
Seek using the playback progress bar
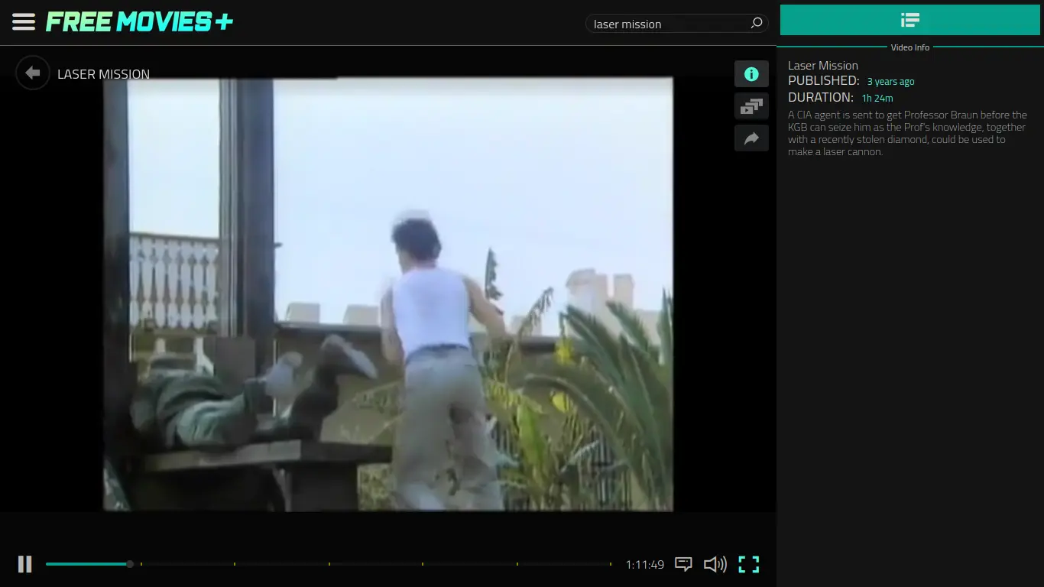click(x=329, y=564)
